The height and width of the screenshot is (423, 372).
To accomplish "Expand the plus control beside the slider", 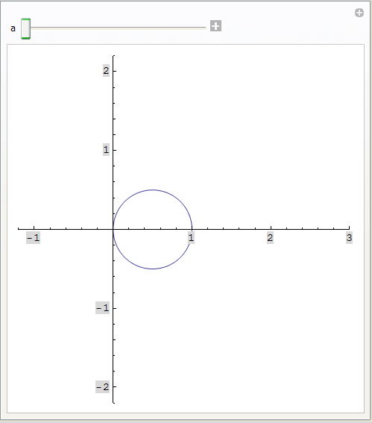I will [x=215, y=26].
